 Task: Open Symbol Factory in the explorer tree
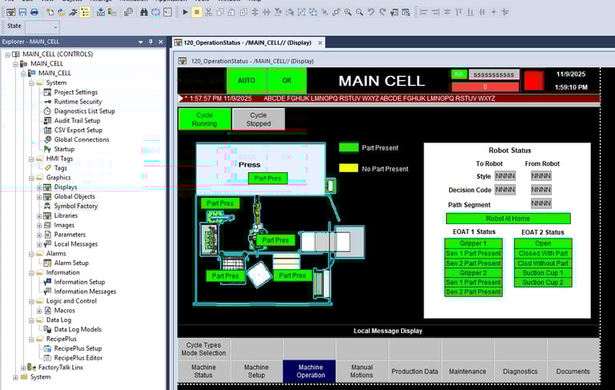[x=75, y=206]
